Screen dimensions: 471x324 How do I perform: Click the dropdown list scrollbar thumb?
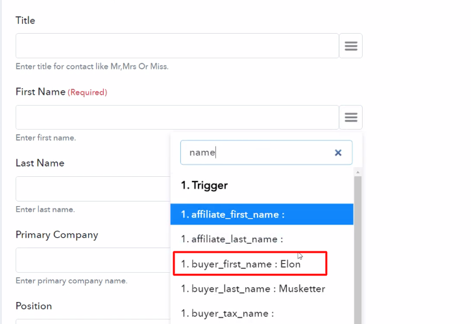(x=357, y=250)
